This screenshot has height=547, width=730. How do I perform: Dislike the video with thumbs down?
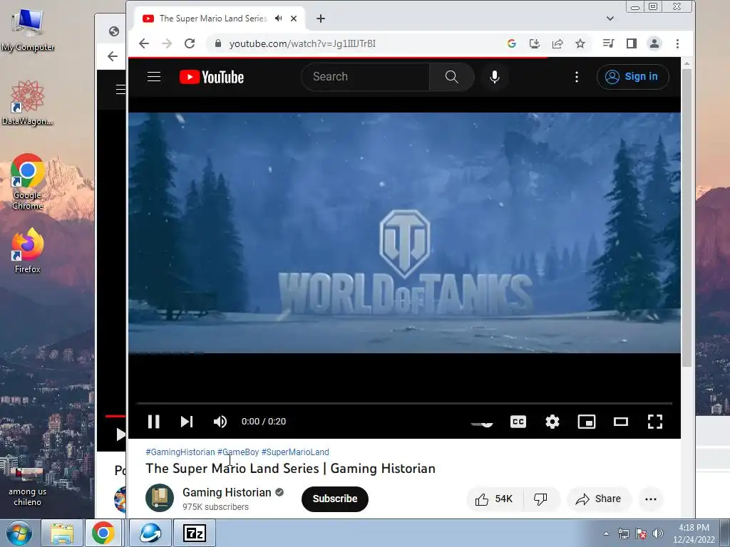pyautogui.click(x=540, y=499)
